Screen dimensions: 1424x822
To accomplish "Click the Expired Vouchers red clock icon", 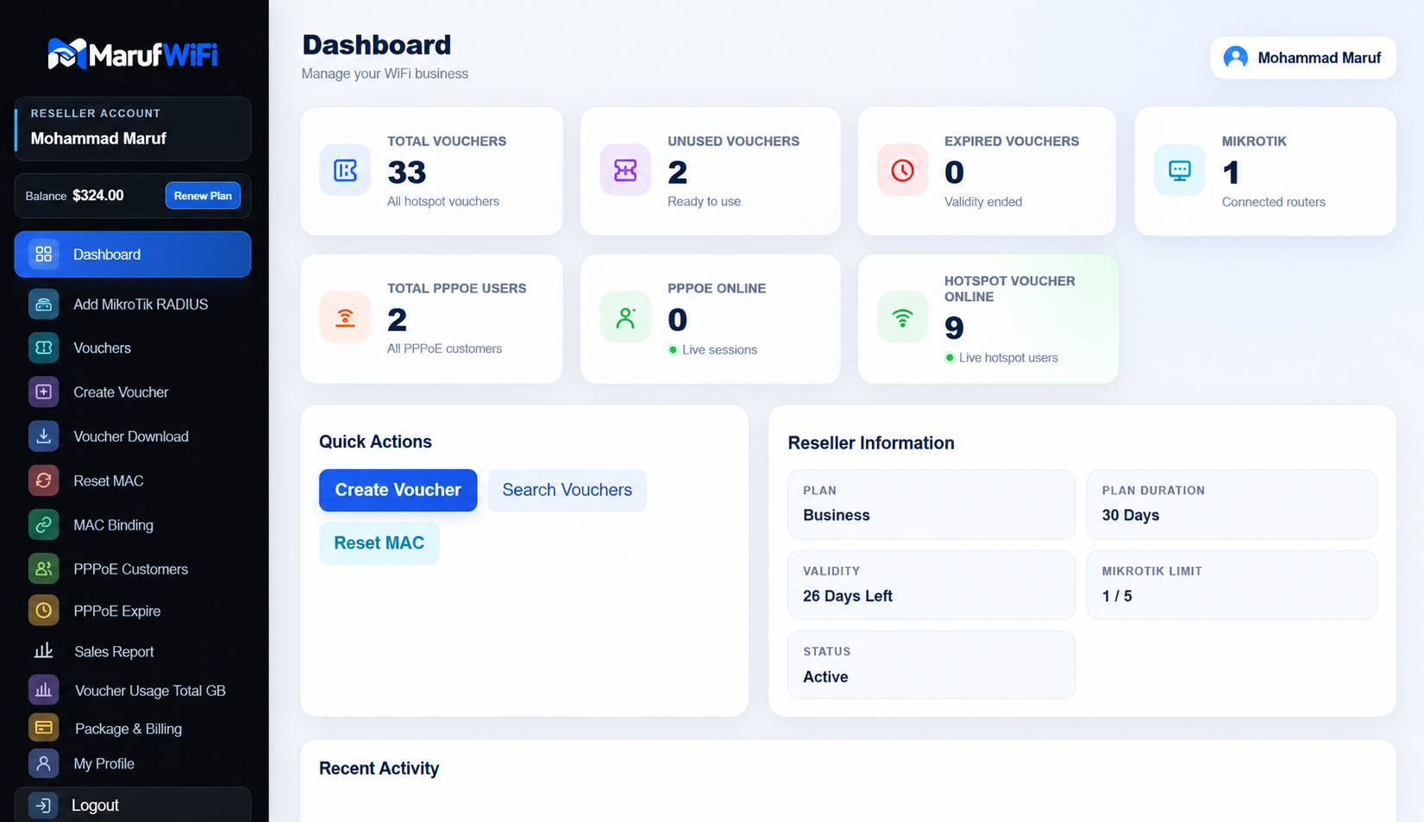I will tap(902, 170).
